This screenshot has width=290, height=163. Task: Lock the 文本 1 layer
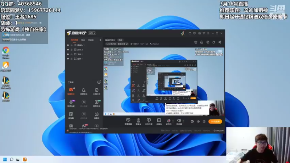71,54
